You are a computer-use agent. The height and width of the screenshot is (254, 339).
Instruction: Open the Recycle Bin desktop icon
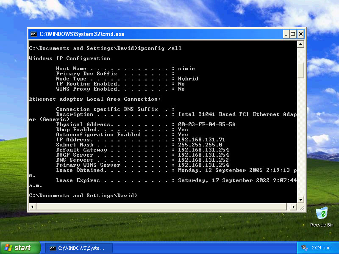(x=322, y=217)
